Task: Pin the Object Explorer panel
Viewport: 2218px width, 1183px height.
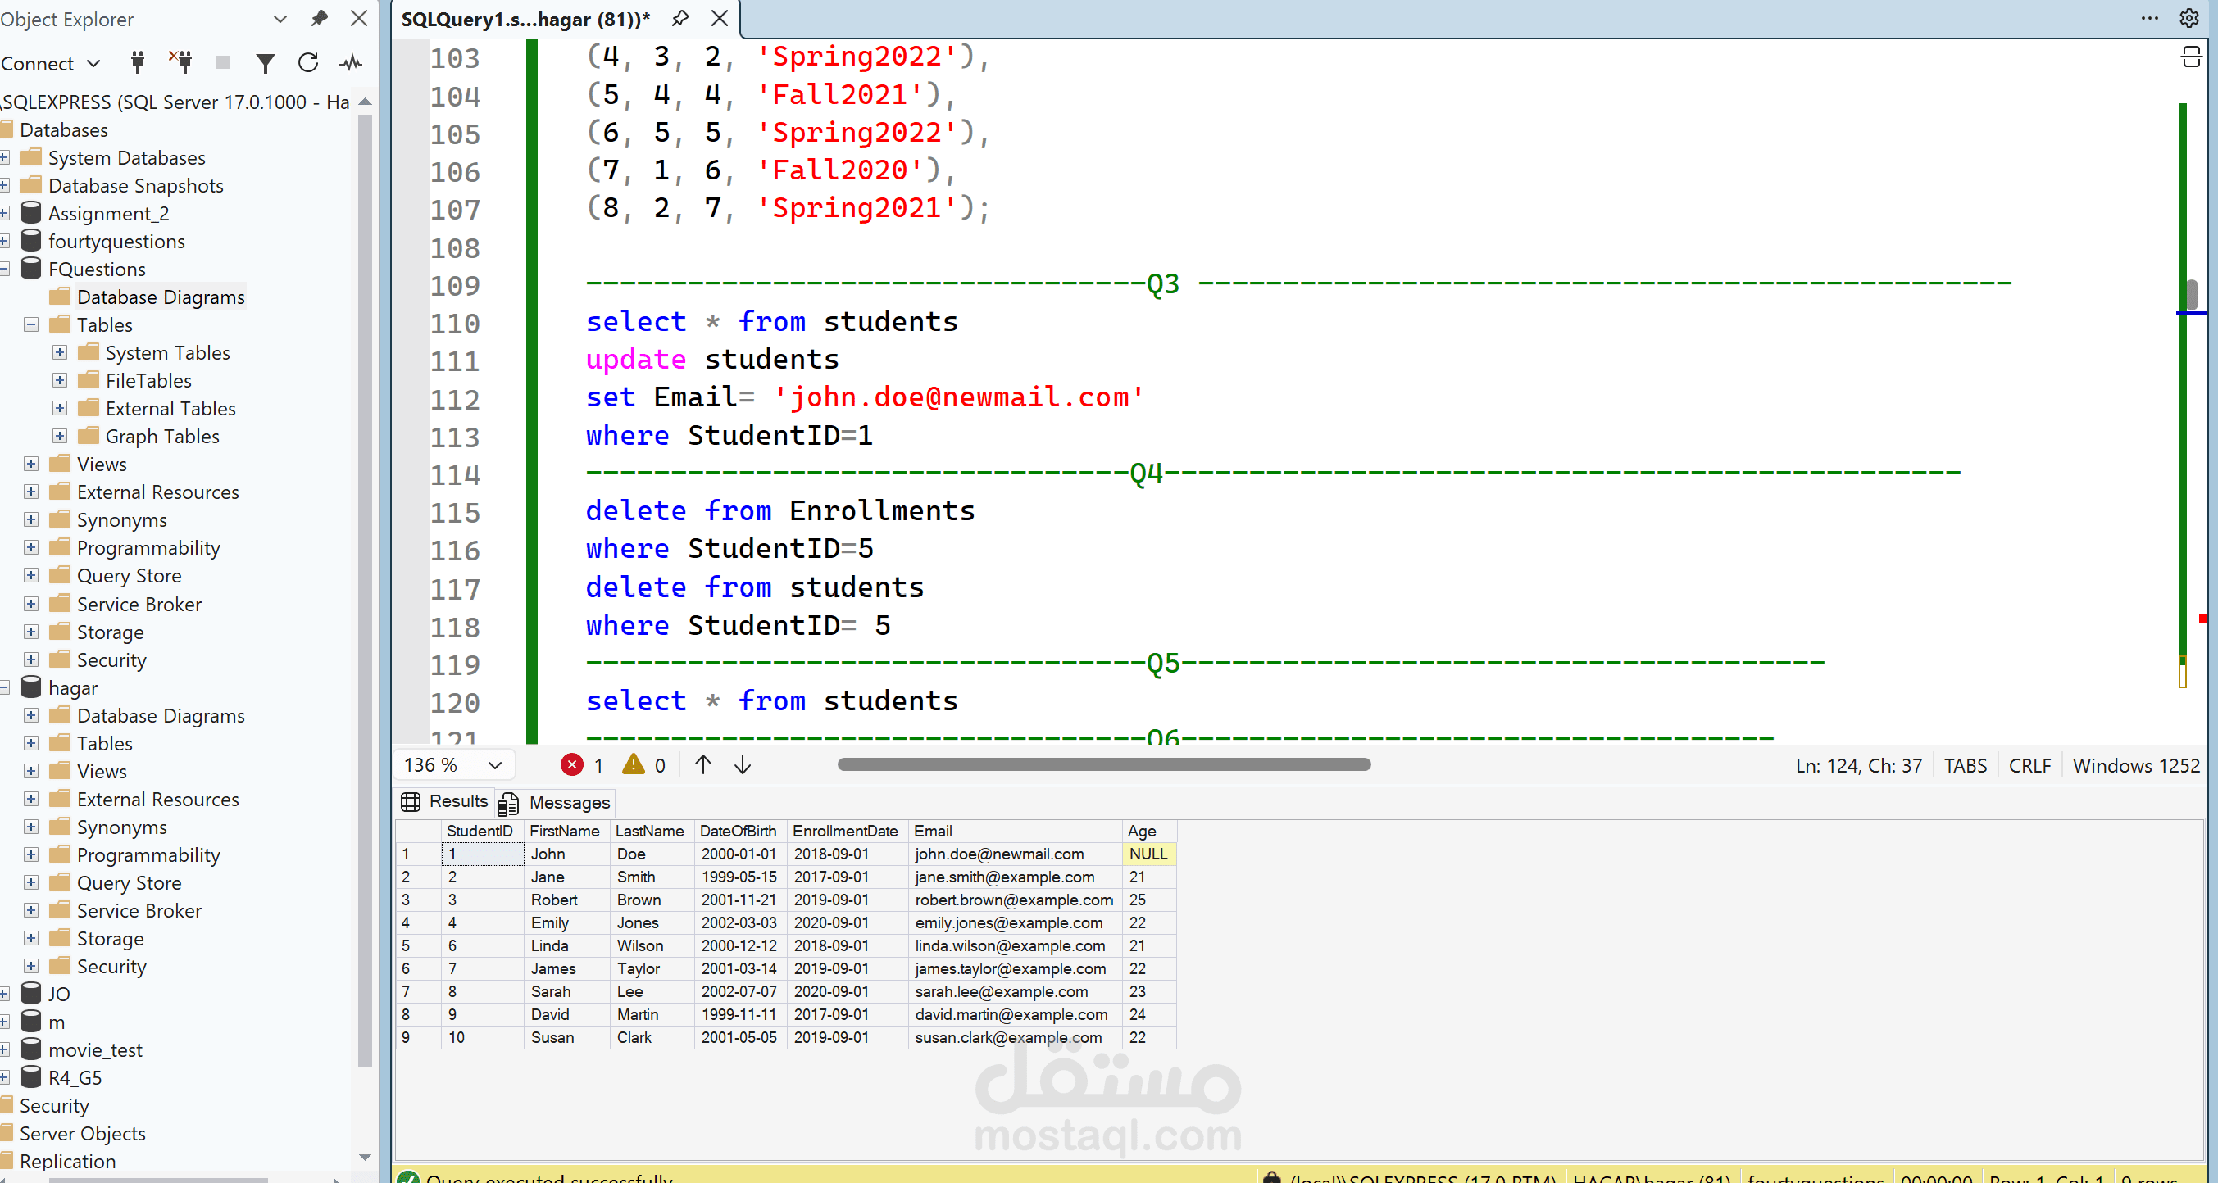Action: pos(320,18)
